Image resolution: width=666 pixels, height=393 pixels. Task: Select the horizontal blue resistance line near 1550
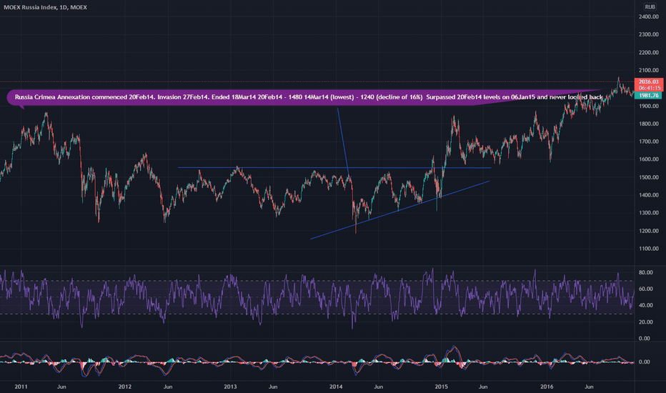click(334, 167)
